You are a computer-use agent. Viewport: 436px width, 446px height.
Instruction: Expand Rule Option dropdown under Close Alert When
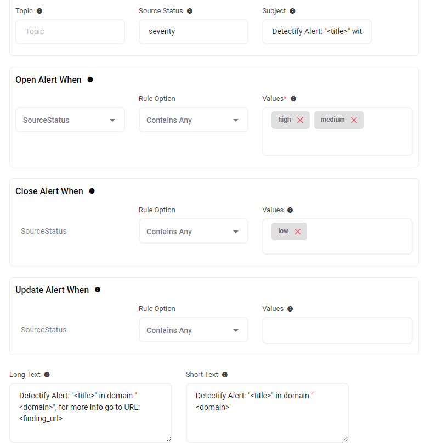pyautogui.click(x=193, y=232)
